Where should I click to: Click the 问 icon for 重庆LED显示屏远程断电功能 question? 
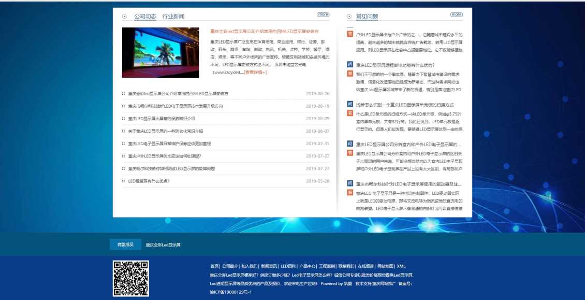[350, 65]
